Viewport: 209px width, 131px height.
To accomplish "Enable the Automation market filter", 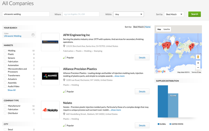I will [5, 65].
